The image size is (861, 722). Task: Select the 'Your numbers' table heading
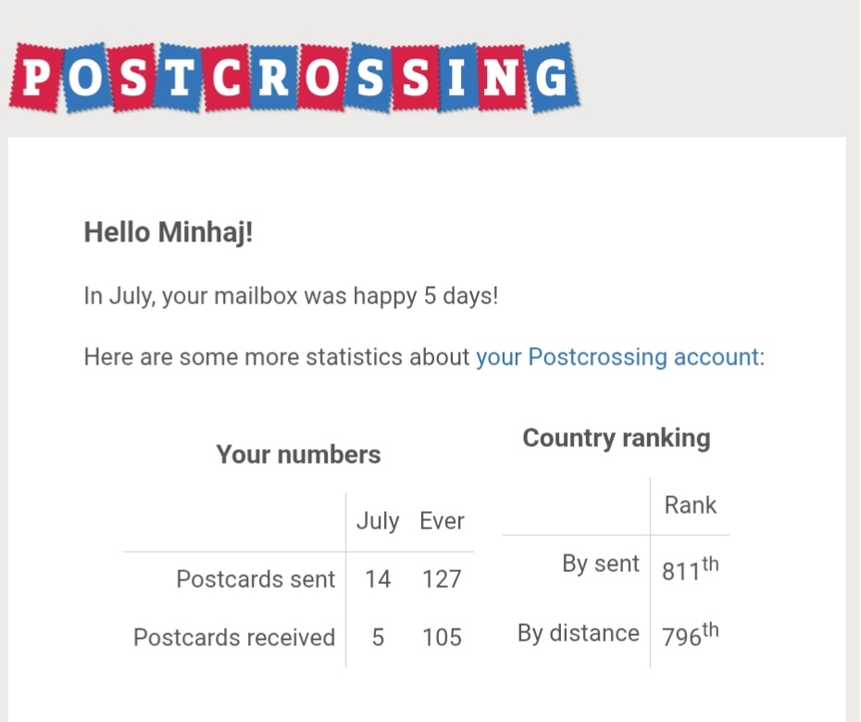pos(298,454)
